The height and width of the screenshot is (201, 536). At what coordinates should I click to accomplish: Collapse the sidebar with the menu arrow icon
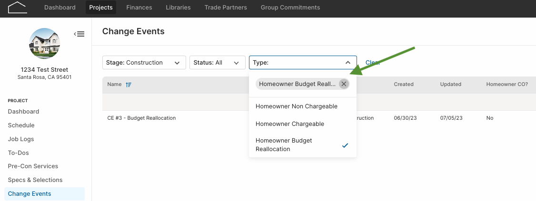[79, 34]
